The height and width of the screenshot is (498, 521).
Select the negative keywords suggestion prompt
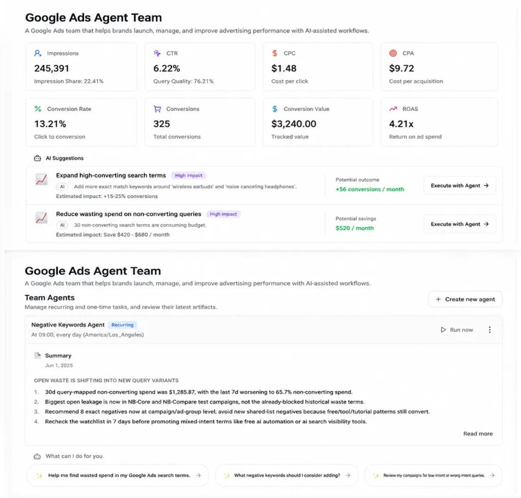(287, 476)
